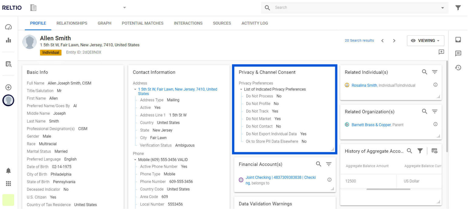468x209 pixels.
Task: Open the notifications bell icon
Action: coord(9,171)
